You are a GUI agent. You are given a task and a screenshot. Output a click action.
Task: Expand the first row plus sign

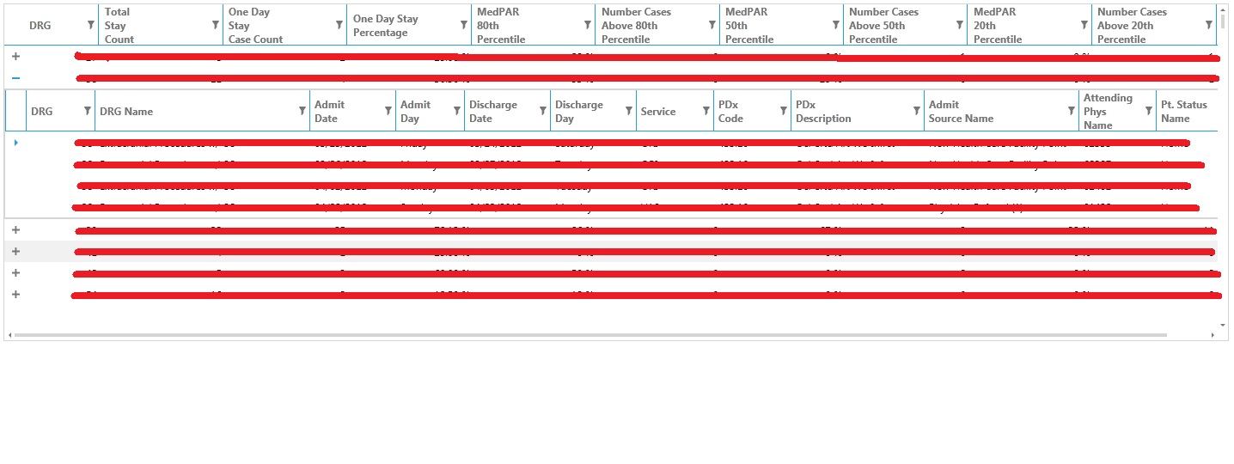click(15, 56)
